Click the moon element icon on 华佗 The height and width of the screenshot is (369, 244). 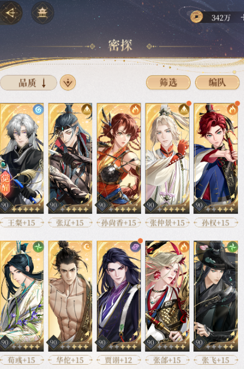click(x=87, y=247)
